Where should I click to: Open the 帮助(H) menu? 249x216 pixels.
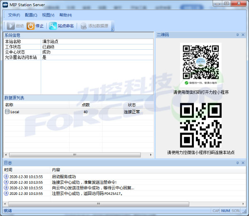click(66, 15)
